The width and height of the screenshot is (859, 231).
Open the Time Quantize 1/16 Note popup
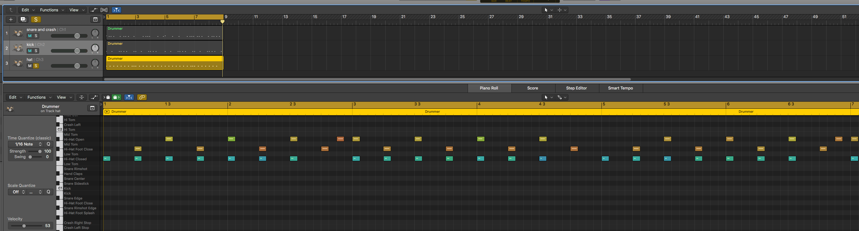coord(28,144)
